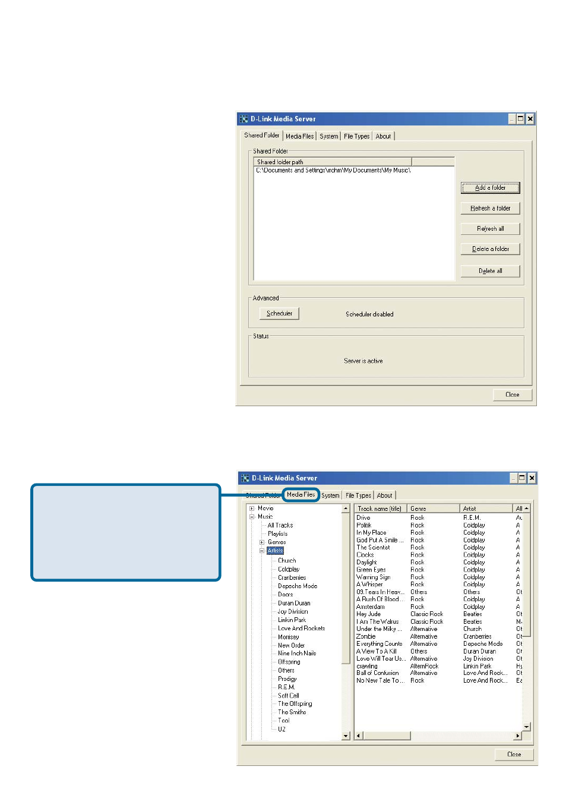Viewport: 566px width, 804px height.
Task: Click app icon in the track-list window title bar
Action: pos(245,478)
